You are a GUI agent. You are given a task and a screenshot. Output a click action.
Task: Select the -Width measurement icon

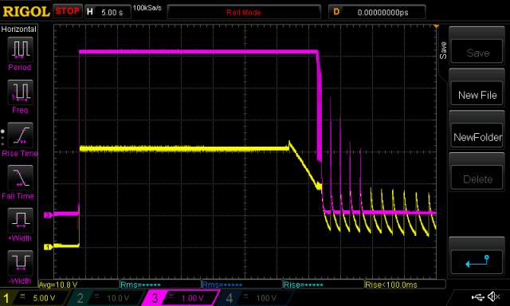pos(20,263)
